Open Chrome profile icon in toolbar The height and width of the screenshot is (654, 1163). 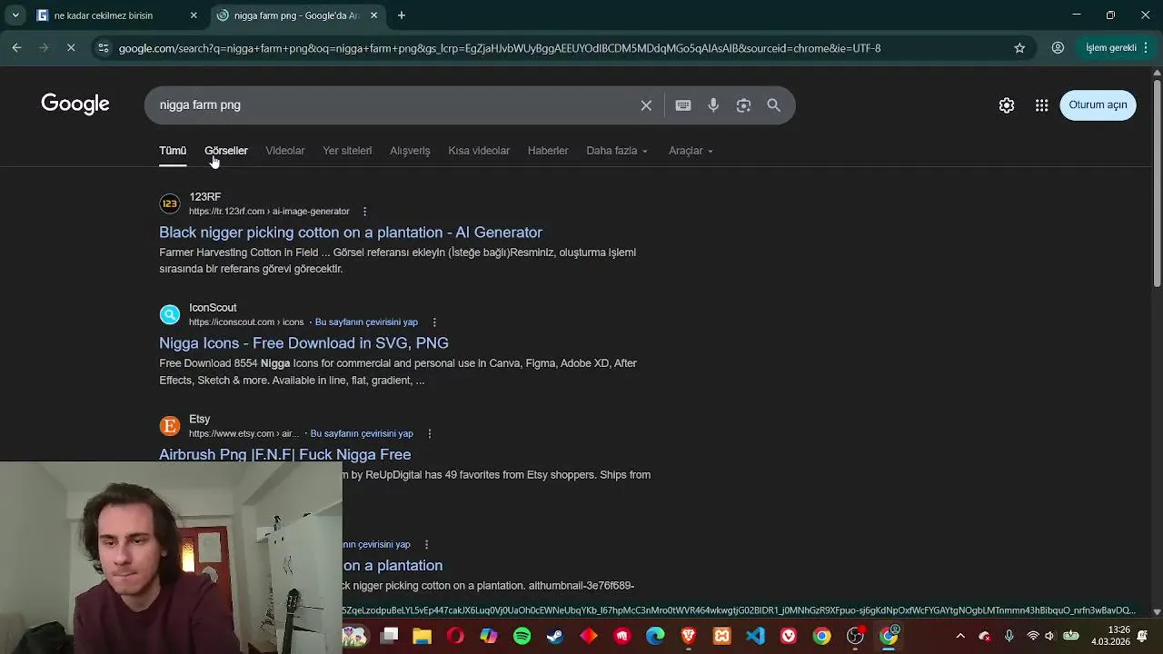tap(1058, 48)
